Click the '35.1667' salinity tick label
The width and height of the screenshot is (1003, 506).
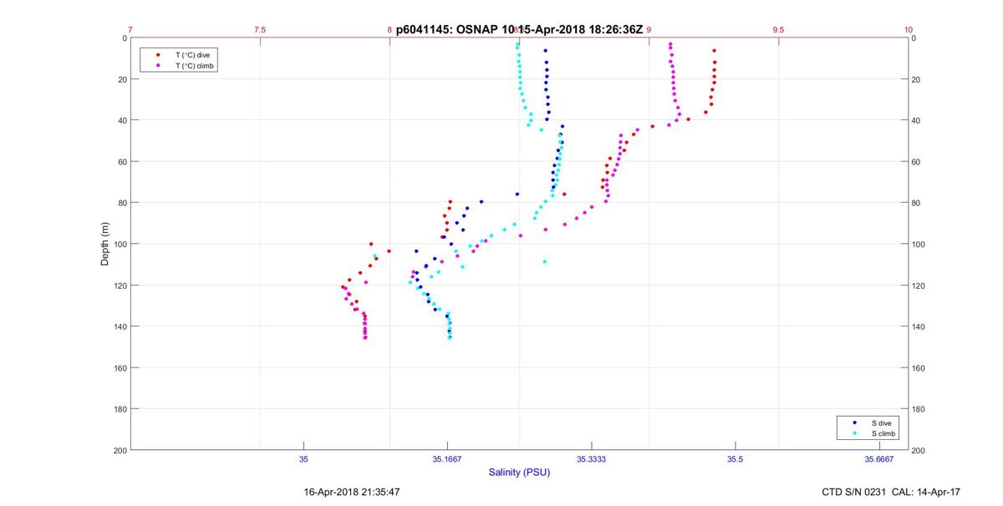pyautogui.click(x=448, y=458)
